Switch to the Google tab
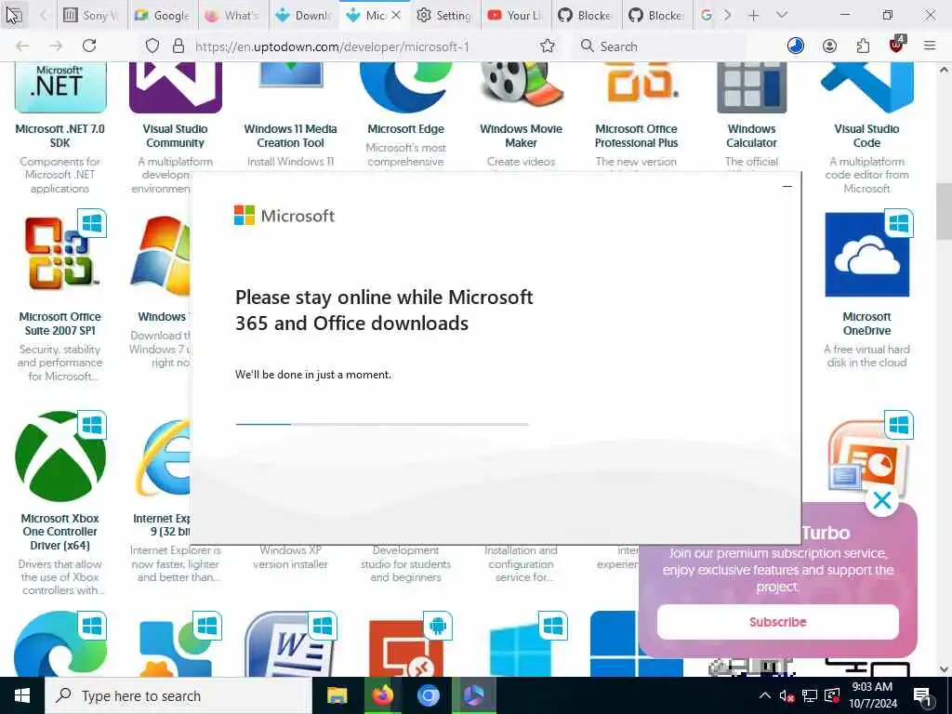The width and height of the screenshot is (952, 714). pyautogui.click(x=163, y=15)
